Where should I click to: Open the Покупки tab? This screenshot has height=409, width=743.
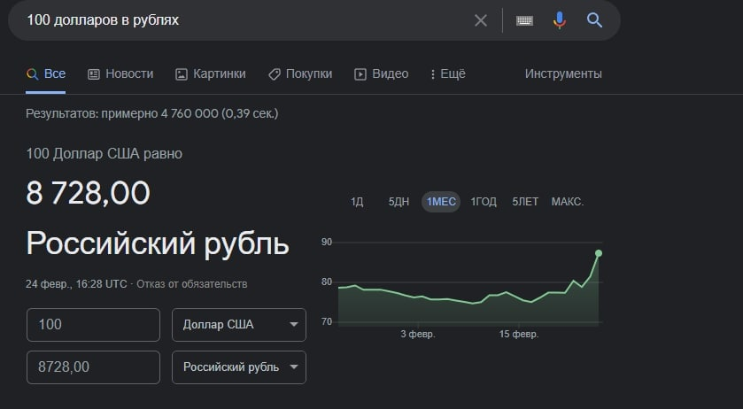coord(300,74)
